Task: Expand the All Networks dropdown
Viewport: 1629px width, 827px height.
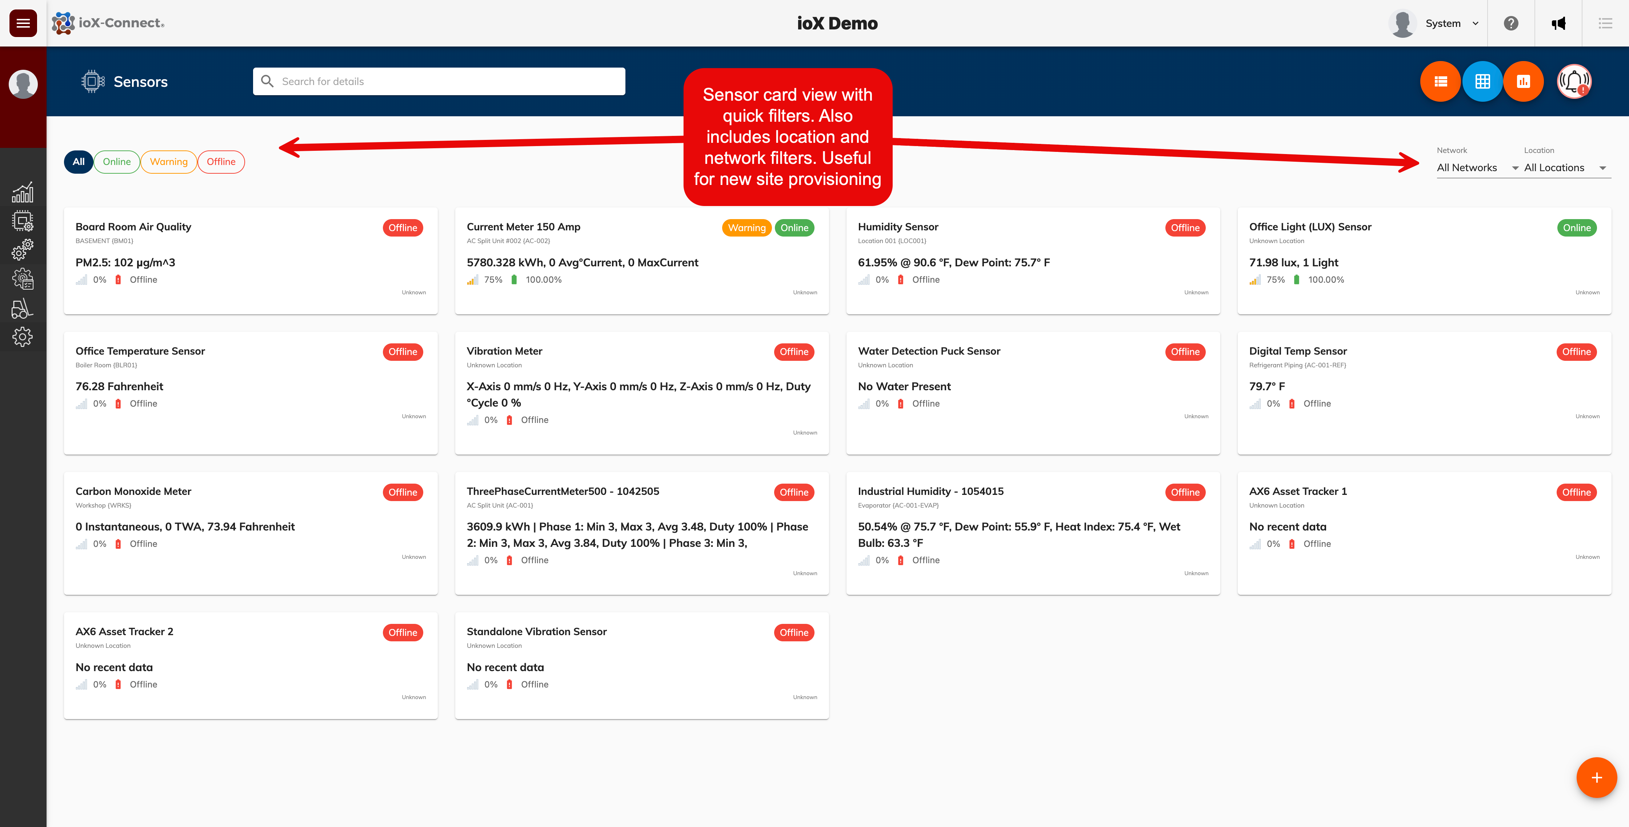Action: pos(1477,168)
